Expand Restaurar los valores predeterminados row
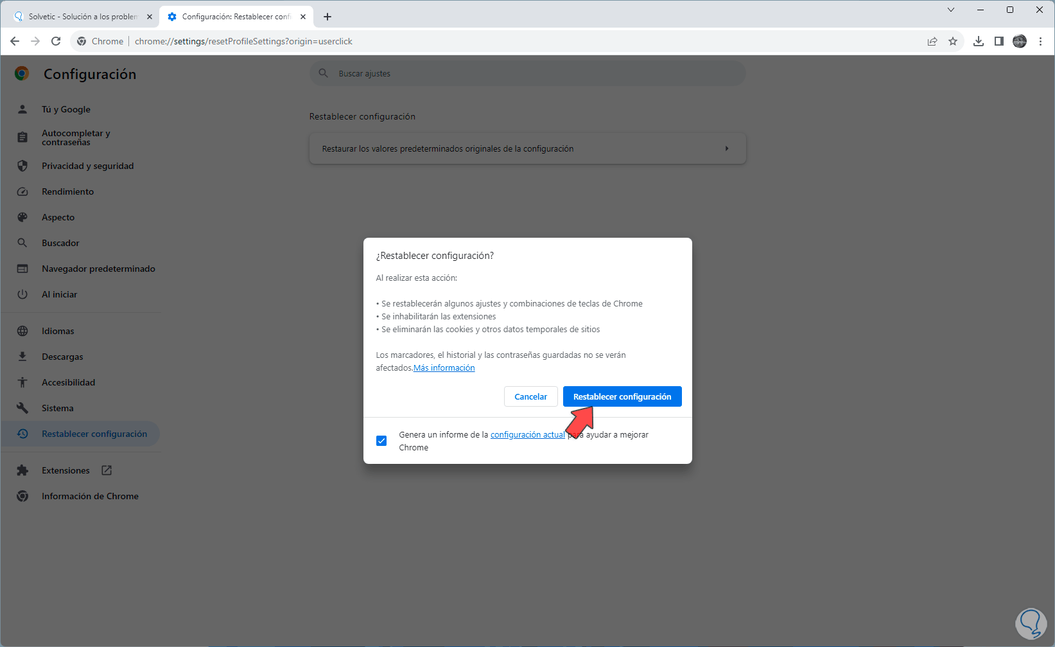The height and width of the screenshot is (647, 1055). coord(528,148)
